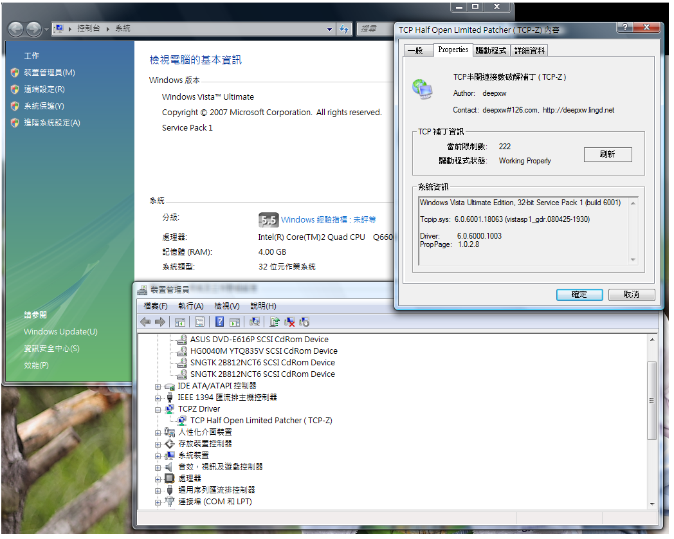
Task: Click the 刷新 button
Action: pos(607,154)
